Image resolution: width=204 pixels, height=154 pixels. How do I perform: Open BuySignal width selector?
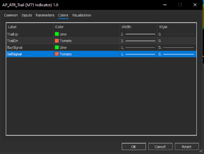click(x=139, y=47)
